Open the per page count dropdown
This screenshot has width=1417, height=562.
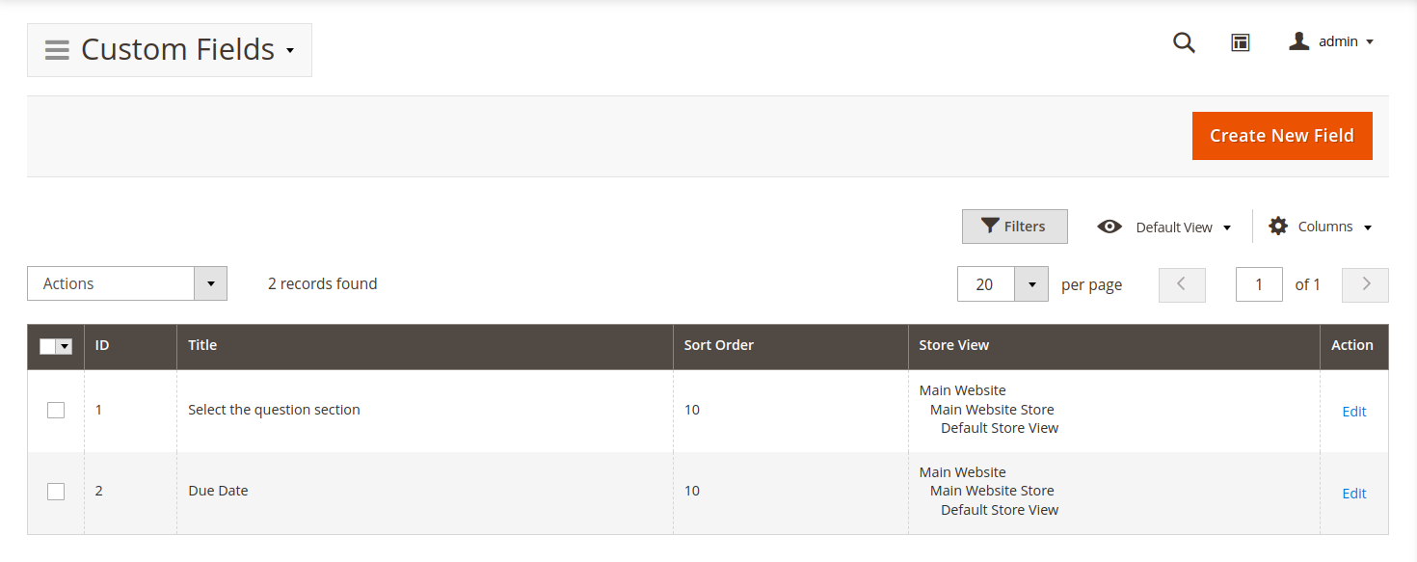(1030, 284)
